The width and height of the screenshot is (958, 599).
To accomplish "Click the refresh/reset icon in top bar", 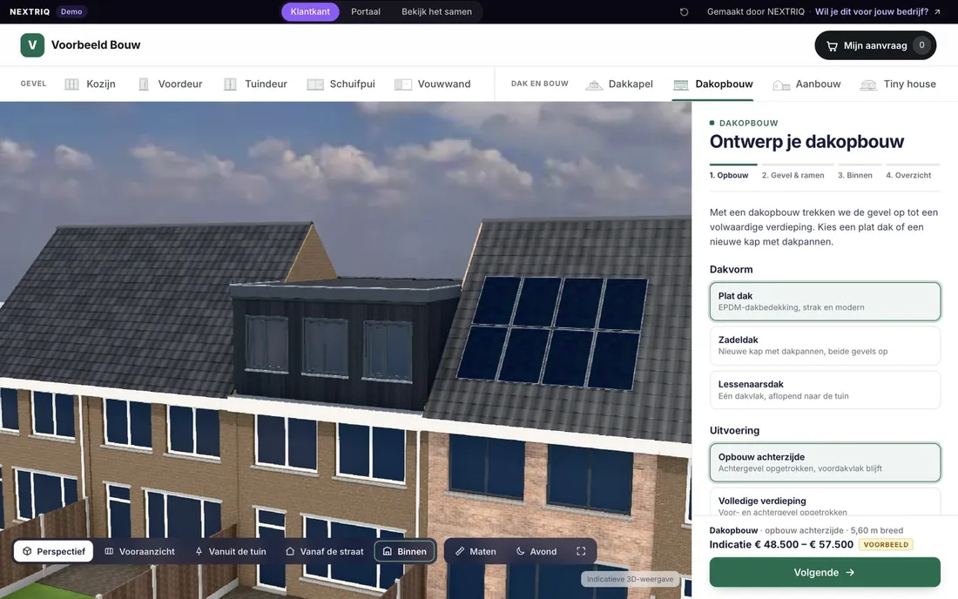I will click(x=684, y=11).
